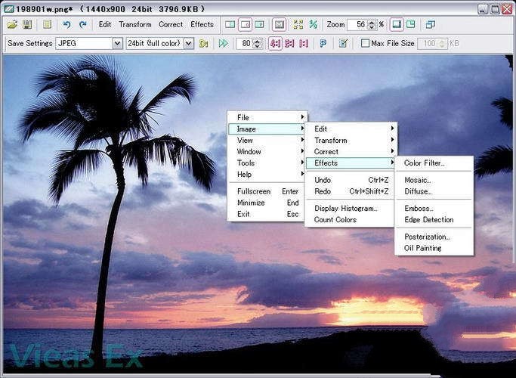Select Effects in the Image submenu
This screenshot has width=516, height=378.
click(351, 163)
